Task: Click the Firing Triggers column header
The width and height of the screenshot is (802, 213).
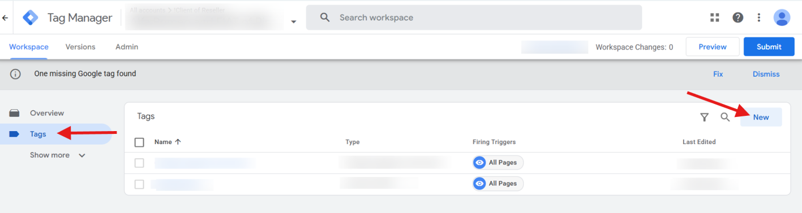Action: [x=494, y=142]
